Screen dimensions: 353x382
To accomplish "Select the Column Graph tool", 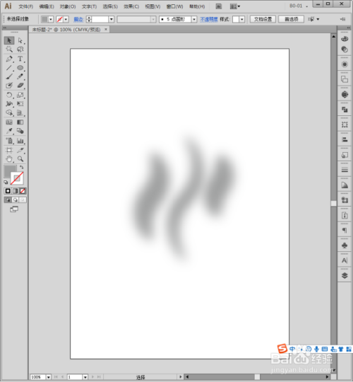I will (20, 141).
